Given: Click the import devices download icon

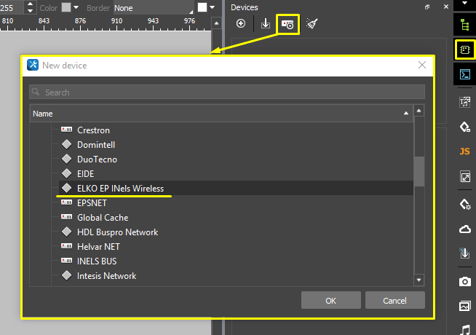Looking at the screenshot, I should 266,24.
